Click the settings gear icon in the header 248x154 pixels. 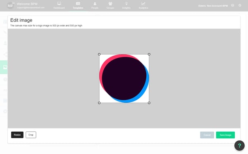(x=240, y=5)
